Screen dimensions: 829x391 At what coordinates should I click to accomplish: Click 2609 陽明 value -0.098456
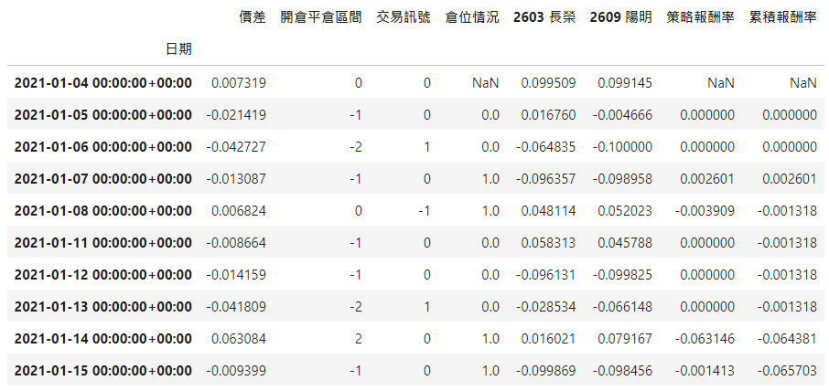coord(622,371)
